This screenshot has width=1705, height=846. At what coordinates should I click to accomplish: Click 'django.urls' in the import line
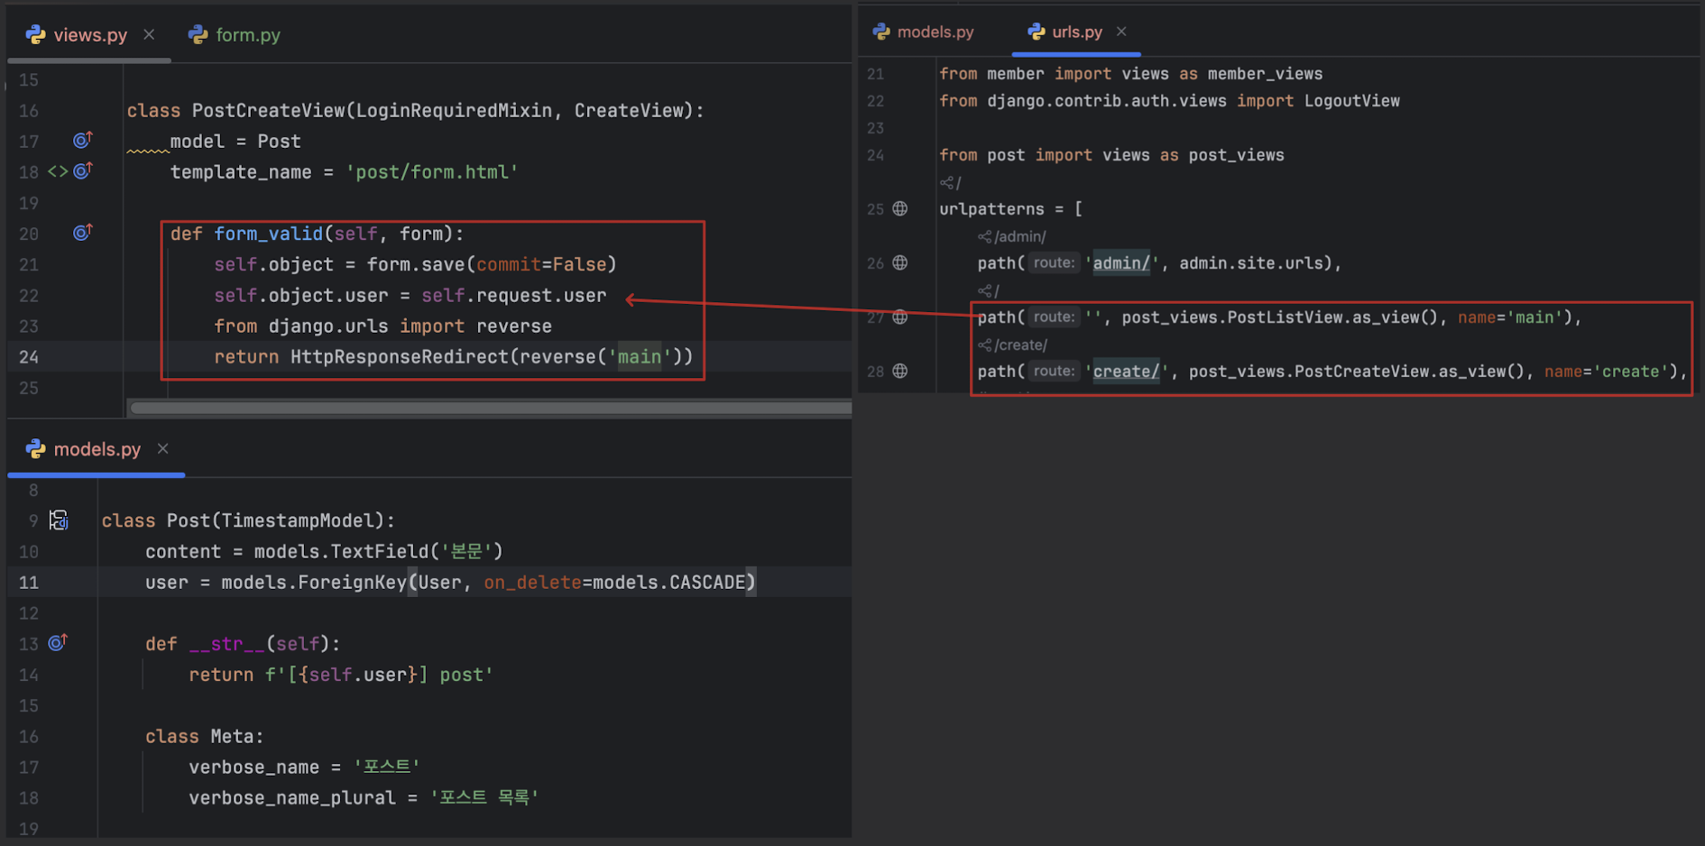328,326
